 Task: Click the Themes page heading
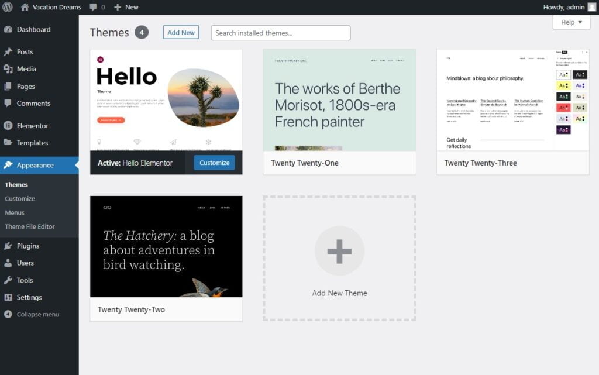click(x=109, y=32)
